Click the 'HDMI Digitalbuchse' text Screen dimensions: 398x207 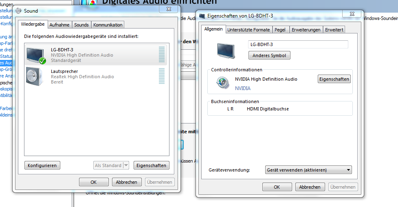[268, 109]
